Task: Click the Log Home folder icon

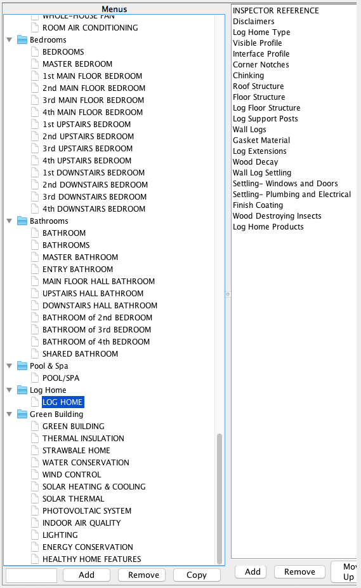Action: (22, 390)
